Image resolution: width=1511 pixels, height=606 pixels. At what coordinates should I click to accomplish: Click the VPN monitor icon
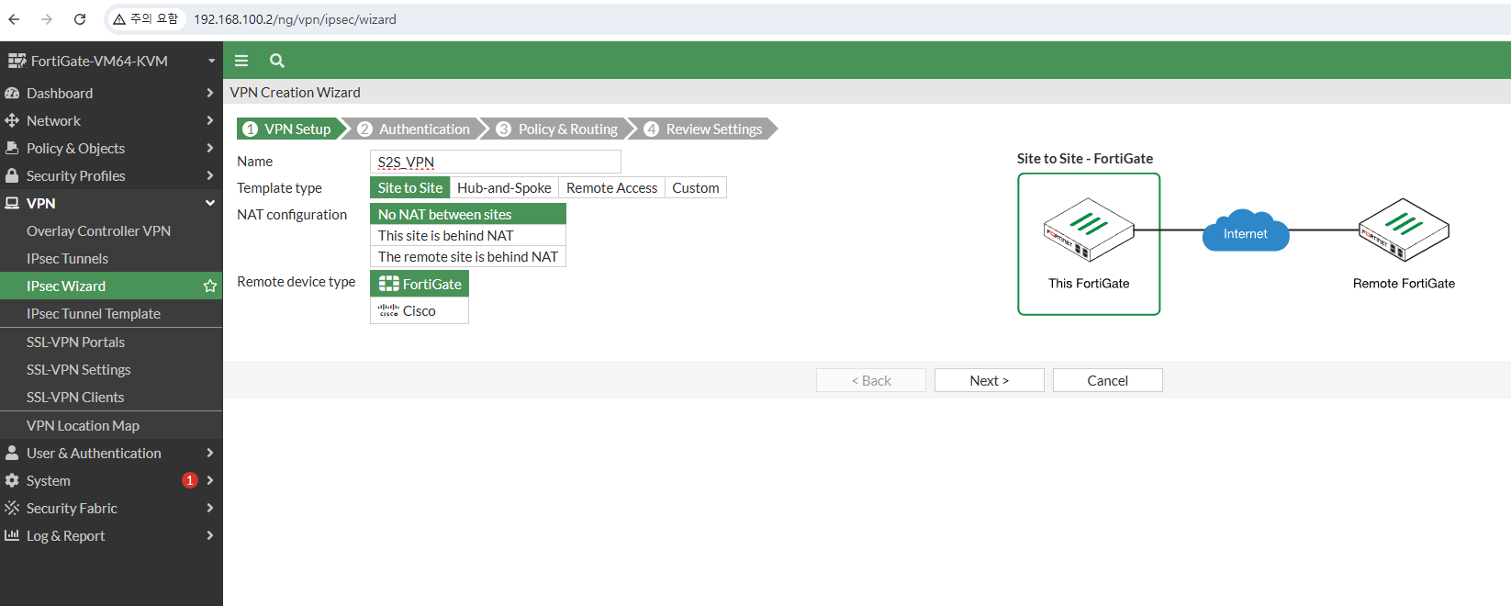point(12,203)
